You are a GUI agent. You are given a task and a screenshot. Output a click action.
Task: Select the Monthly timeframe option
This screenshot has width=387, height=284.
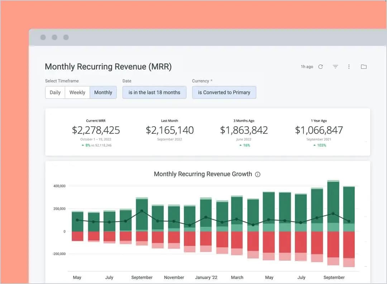pyautogui.click(x=103, y=93)
